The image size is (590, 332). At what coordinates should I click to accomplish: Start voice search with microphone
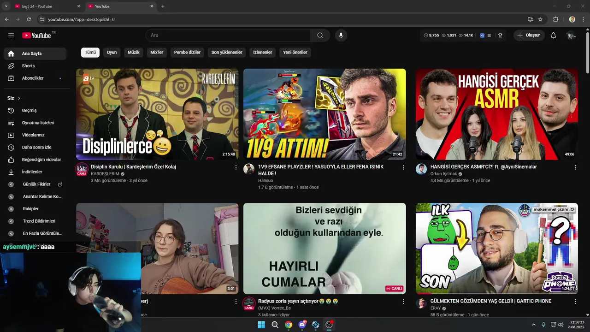pyautogui.click(x=341, y=36)
